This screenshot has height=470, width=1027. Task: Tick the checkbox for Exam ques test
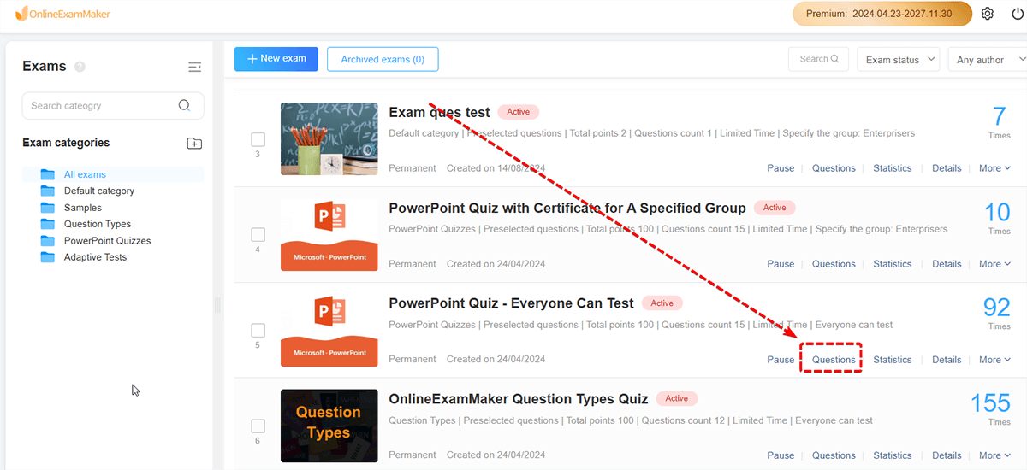pos(258,139)
